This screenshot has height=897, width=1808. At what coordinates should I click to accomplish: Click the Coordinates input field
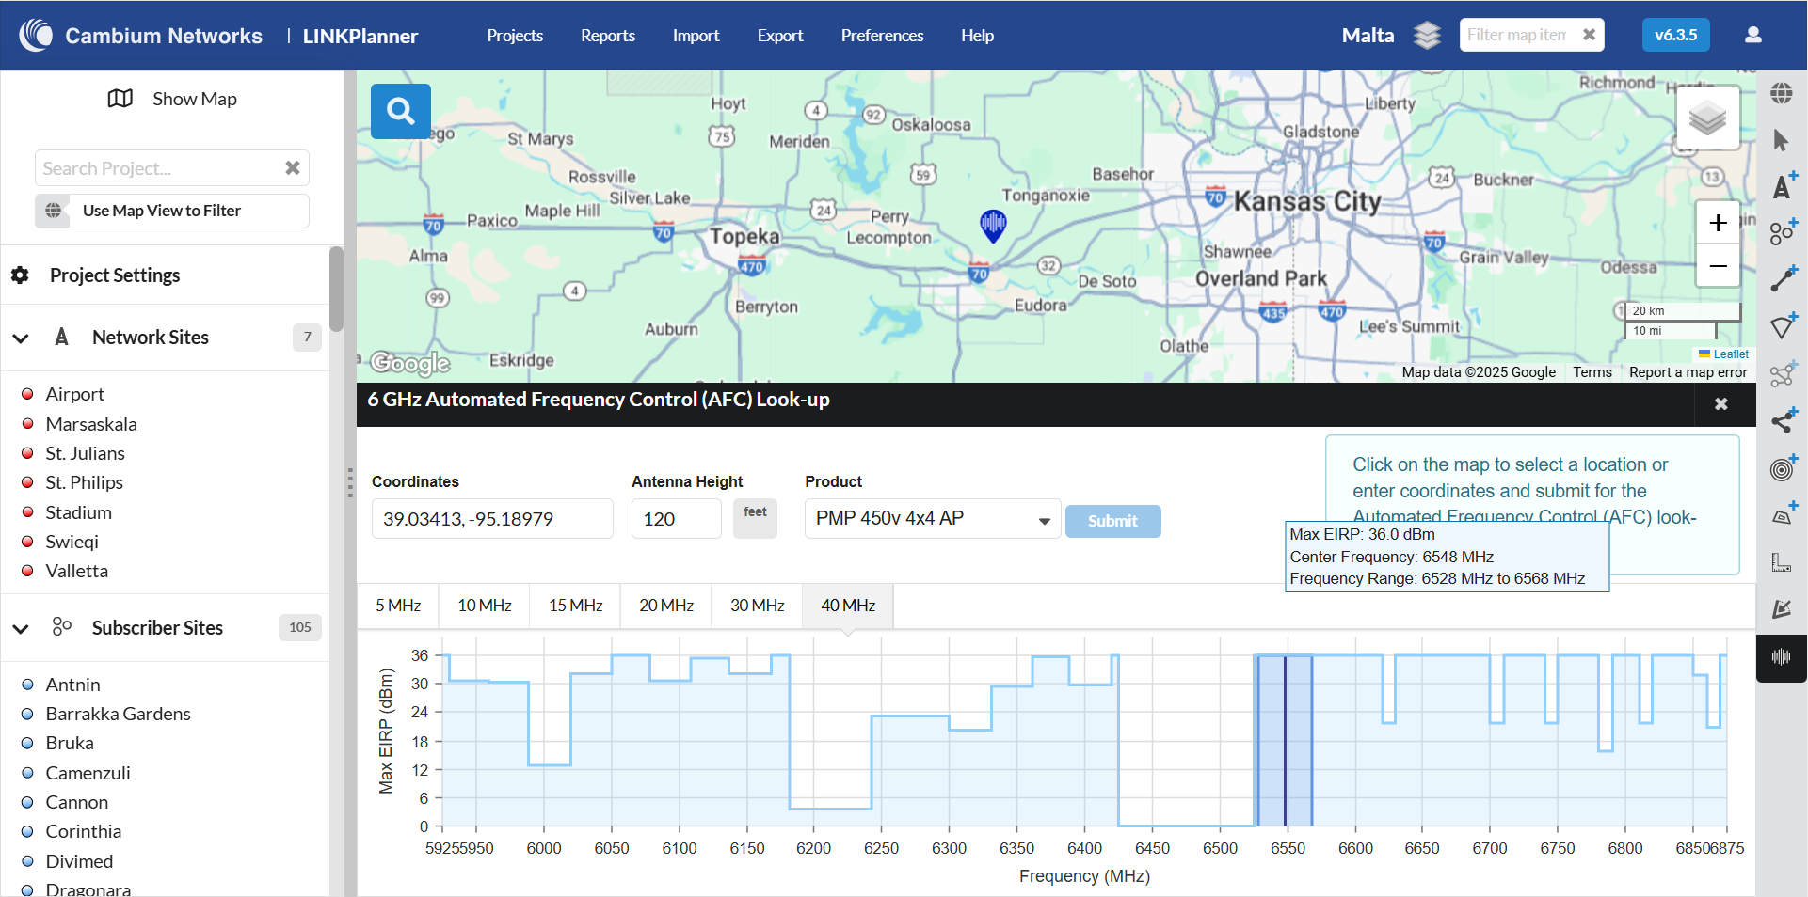point(491,519)
